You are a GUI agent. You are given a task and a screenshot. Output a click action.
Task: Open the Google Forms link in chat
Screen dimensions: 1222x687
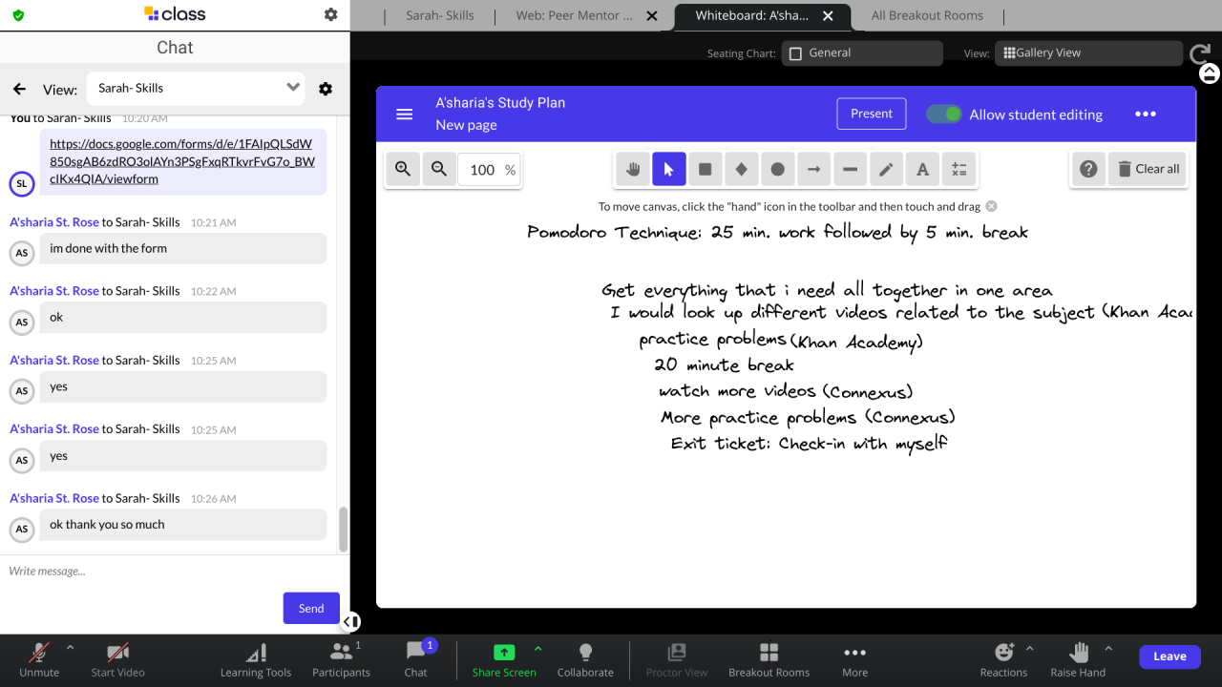181,161
